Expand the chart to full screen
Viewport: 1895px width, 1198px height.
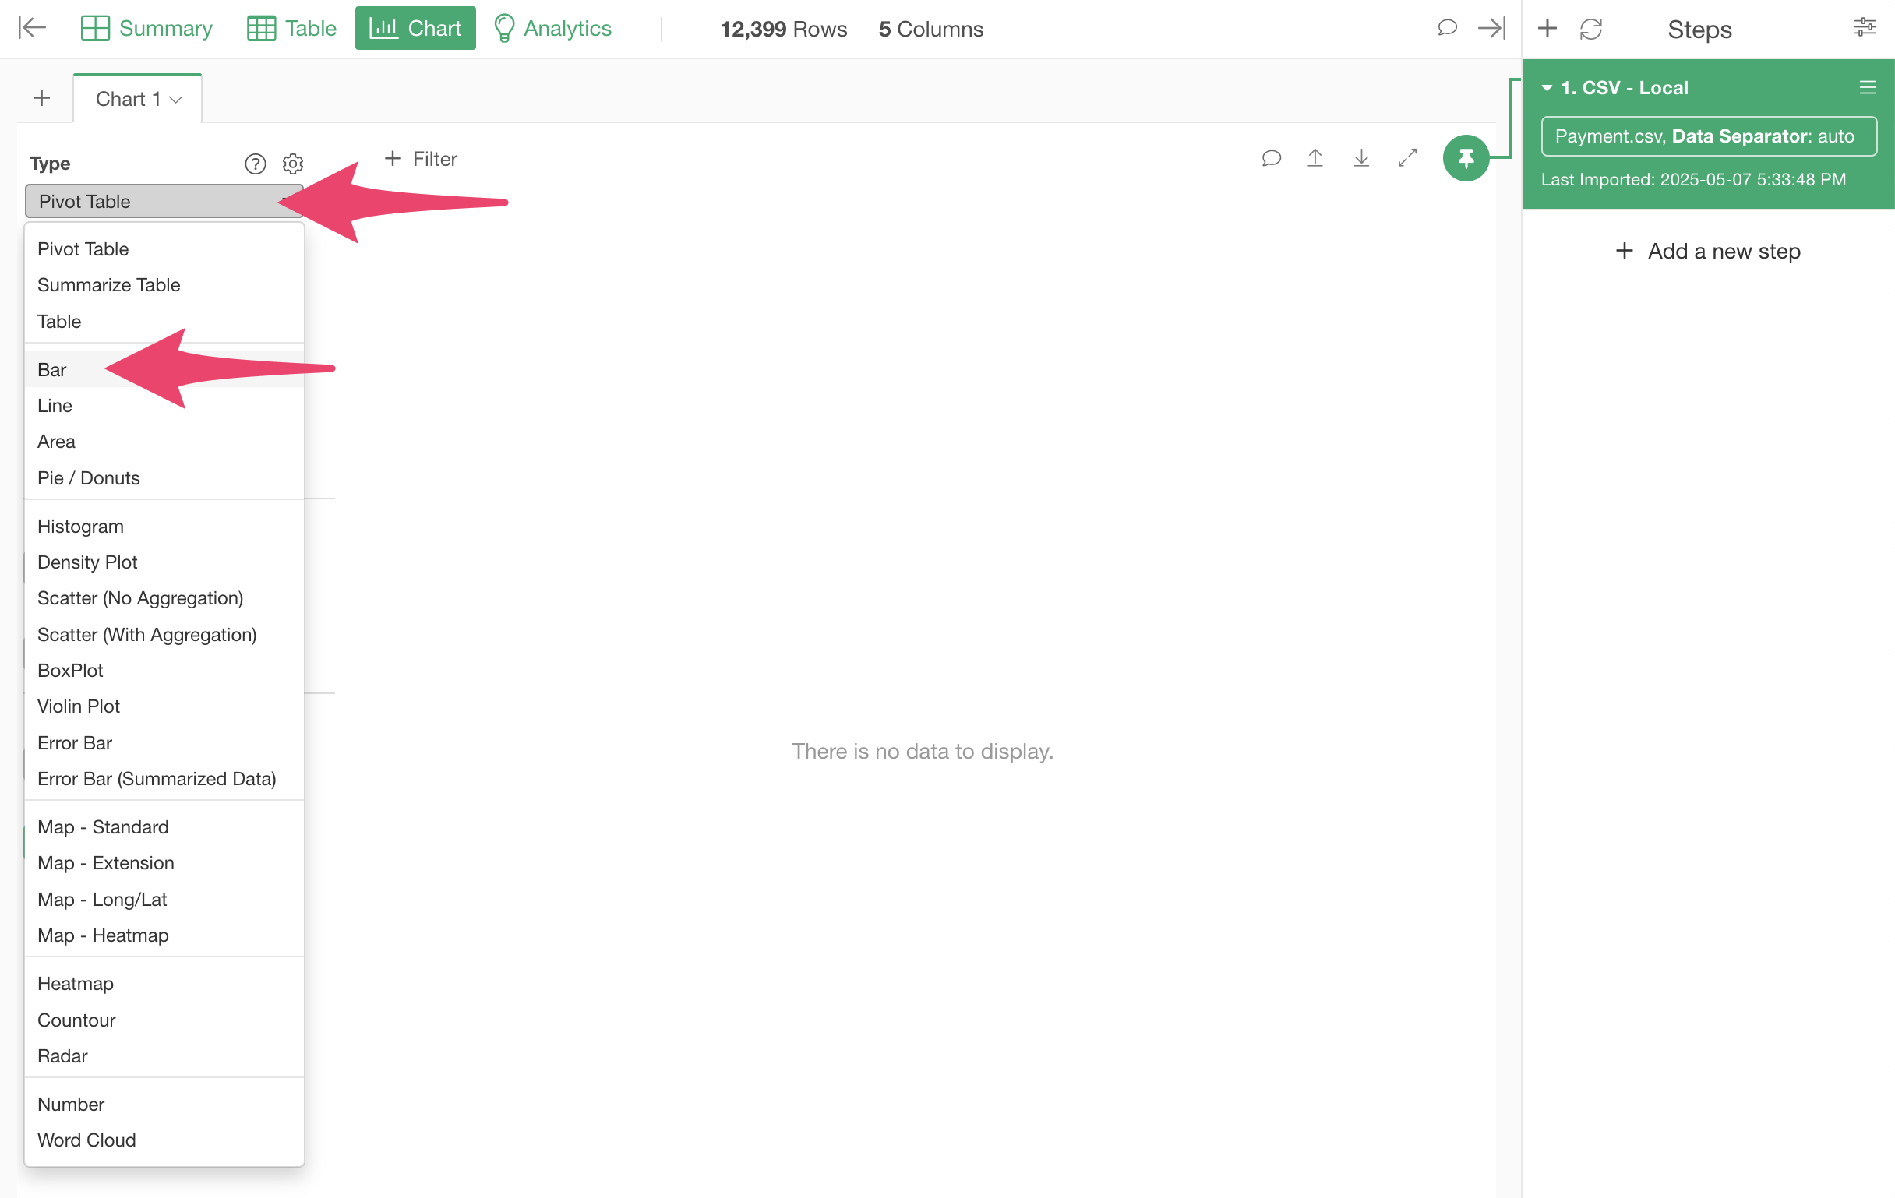(1407, 158)
